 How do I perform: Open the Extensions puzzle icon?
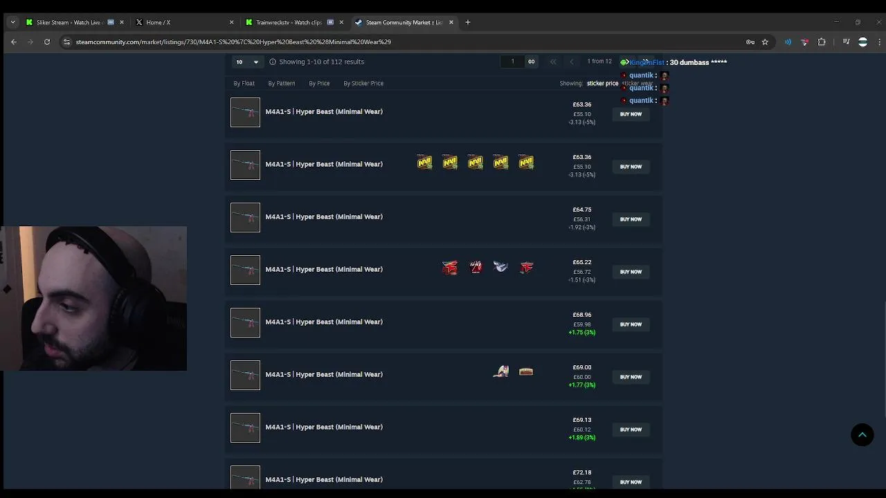click(822, 41)
